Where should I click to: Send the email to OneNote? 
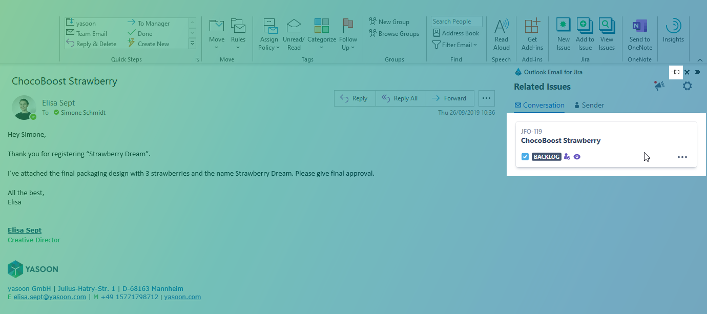[640, 34]
